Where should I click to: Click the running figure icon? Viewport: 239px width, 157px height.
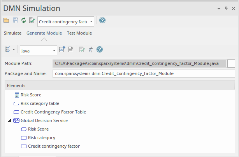[91, 49]
